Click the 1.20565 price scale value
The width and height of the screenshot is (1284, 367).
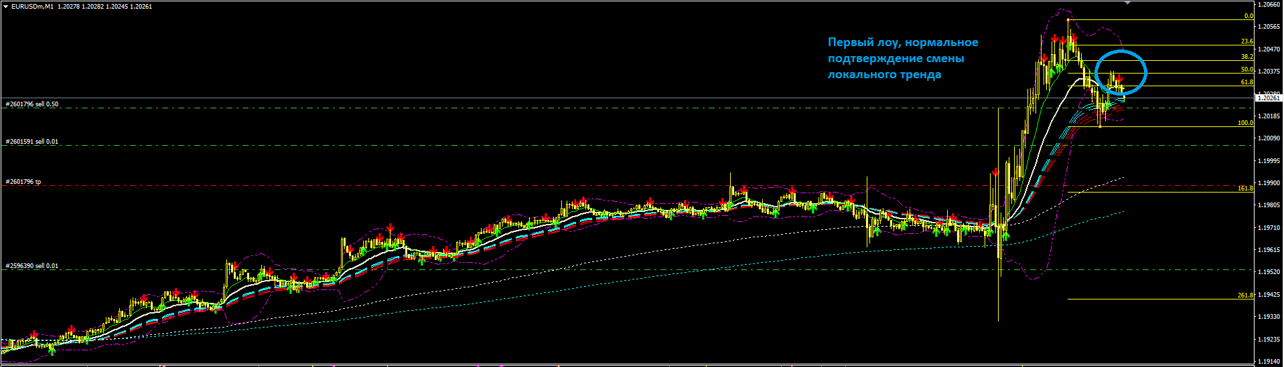(1270, 27)
